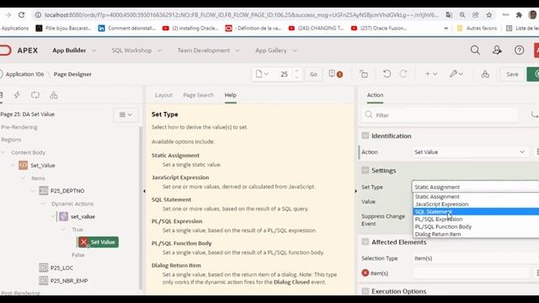This screenshot has height=303, width=539.
Task: Open the Autres favoris bookmarks folder
Action: 477,28
